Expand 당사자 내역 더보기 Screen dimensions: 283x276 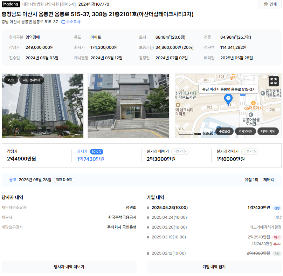coord(69,267)
